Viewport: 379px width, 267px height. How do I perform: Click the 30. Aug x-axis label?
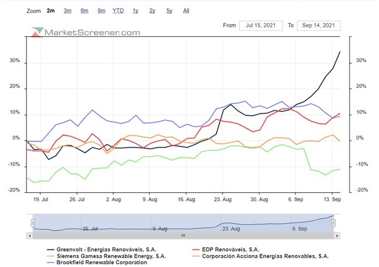(259, 200)
